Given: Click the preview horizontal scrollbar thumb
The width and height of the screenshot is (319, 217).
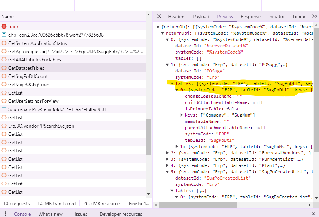Looking at the screenshot, I should pyautogui.click(x=198, y=205).
